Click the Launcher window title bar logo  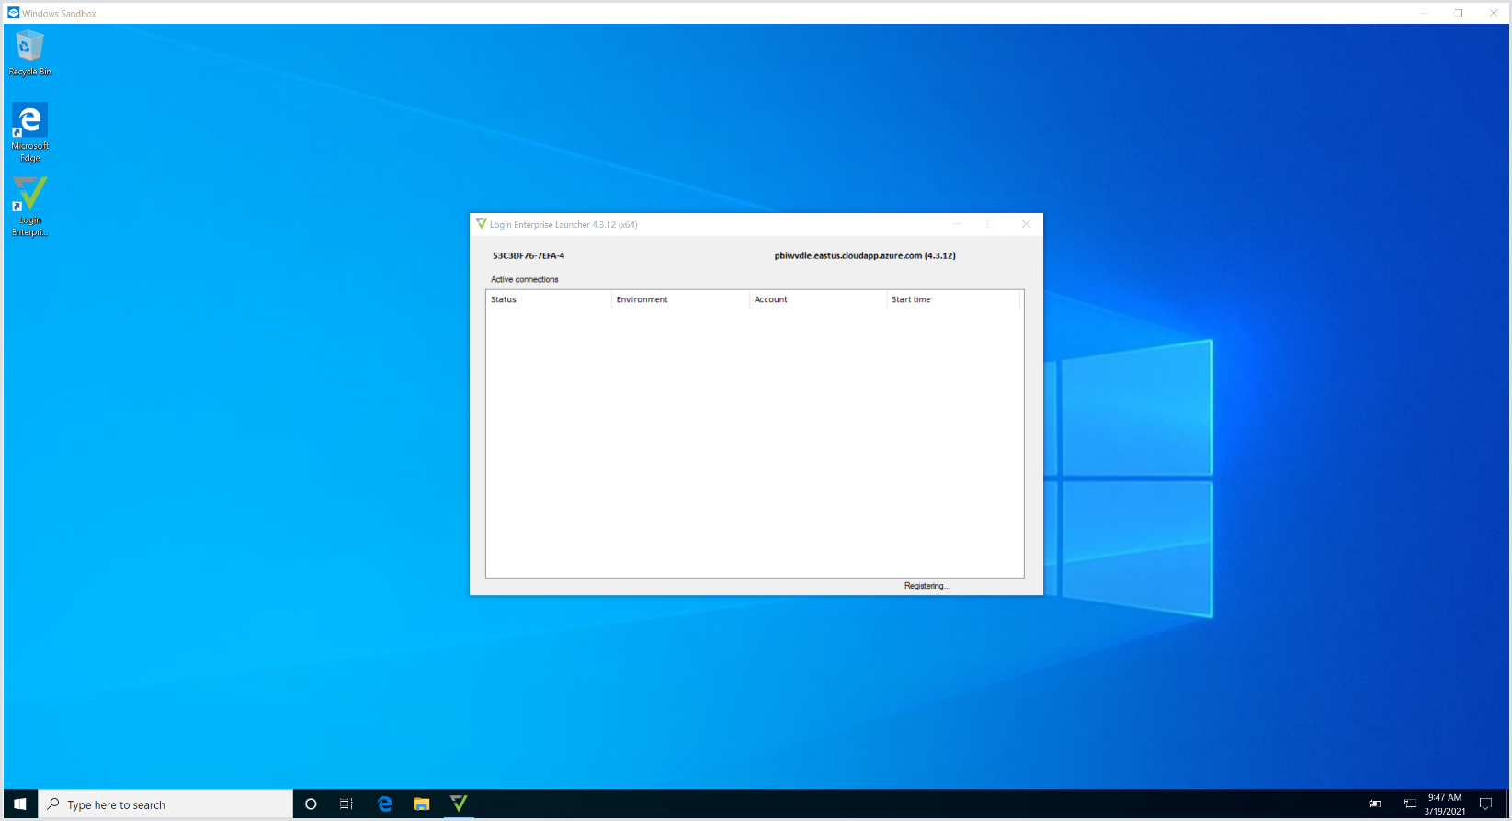click(x=481, y=224)
